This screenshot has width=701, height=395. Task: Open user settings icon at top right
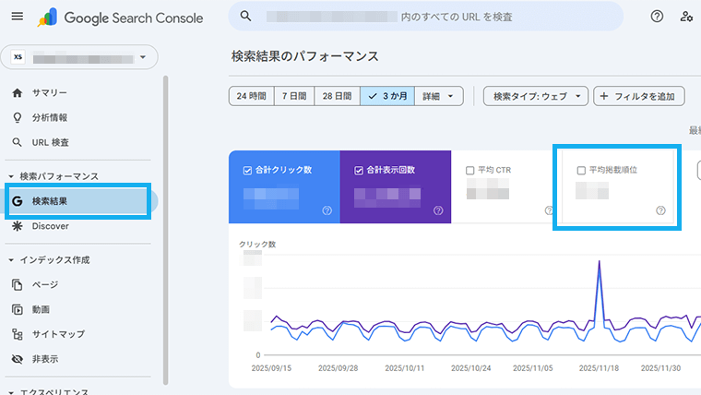point(686,17)
